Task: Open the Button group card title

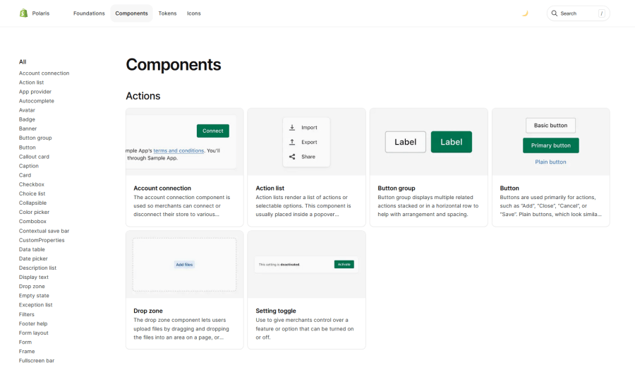Action: [x=397, y=189]
